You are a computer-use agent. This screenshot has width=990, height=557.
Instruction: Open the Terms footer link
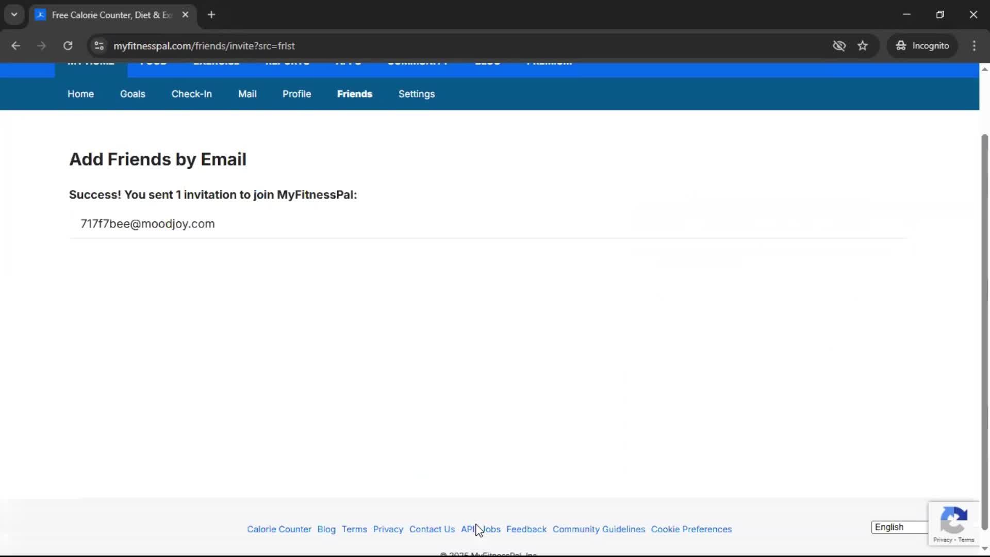click(x=354, y=529)
